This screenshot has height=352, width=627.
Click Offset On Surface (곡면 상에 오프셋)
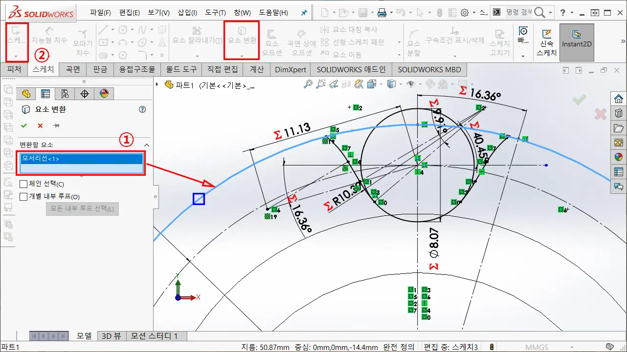coord(302,42)
